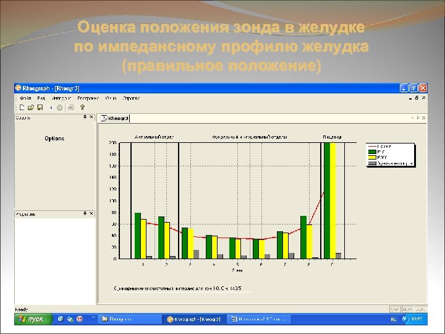445x334 pixels.
Task: Open the Файл menu
Action: (x=25, y=98)
